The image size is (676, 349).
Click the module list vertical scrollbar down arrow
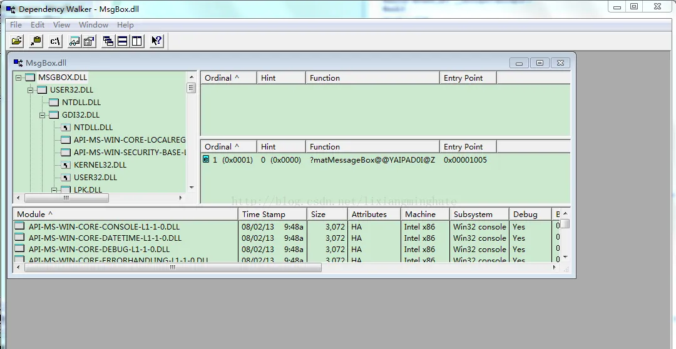click(565, 257)
